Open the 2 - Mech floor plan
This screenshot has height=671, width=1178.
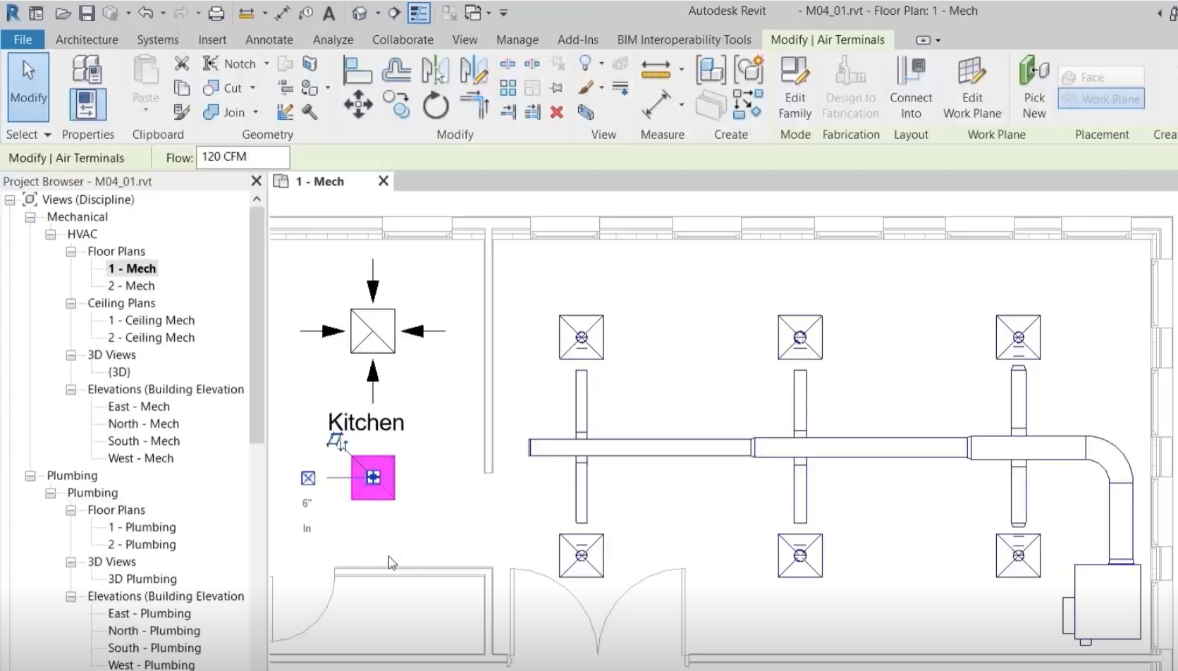[131, 285]
